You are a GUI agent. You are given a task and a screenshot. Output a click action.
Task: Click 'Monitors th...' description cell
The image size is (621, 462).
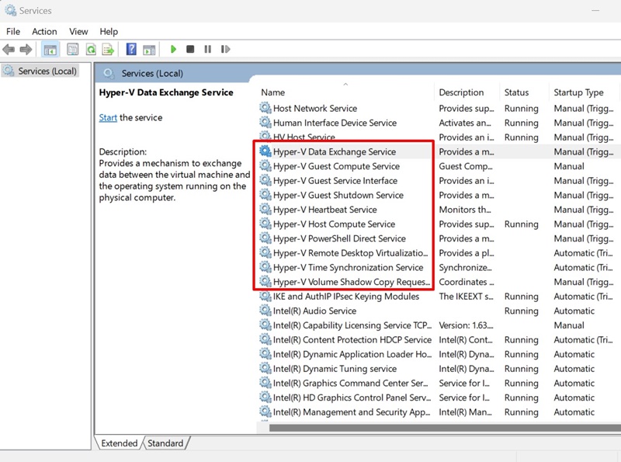pyautogui.click(x=464, y=210)
